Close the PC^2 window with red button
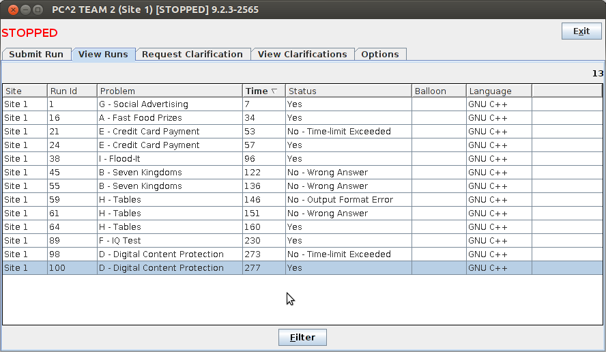 13,10
